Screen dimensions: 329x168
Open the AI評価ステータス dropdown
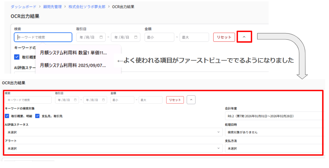(x=114, y=132)
